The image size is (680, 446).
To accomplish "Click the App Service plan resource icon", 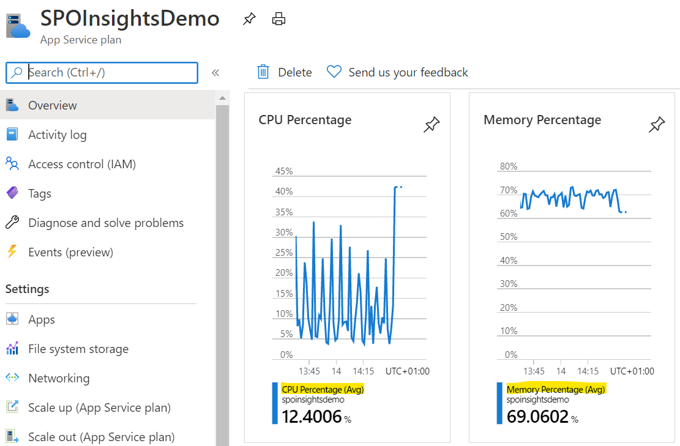I will pyautogui.click(x=18, y=26).
